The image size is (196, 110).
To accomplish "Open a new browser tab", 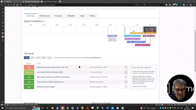I will coord(60,2).
